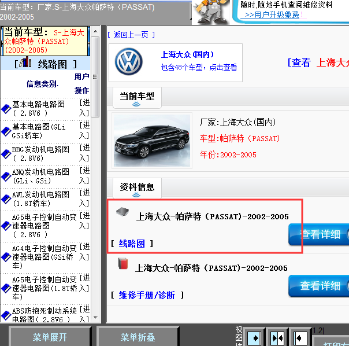Click 查看详细 button for 维修手册 entry
349x346 pixels.
coord(319,286)
